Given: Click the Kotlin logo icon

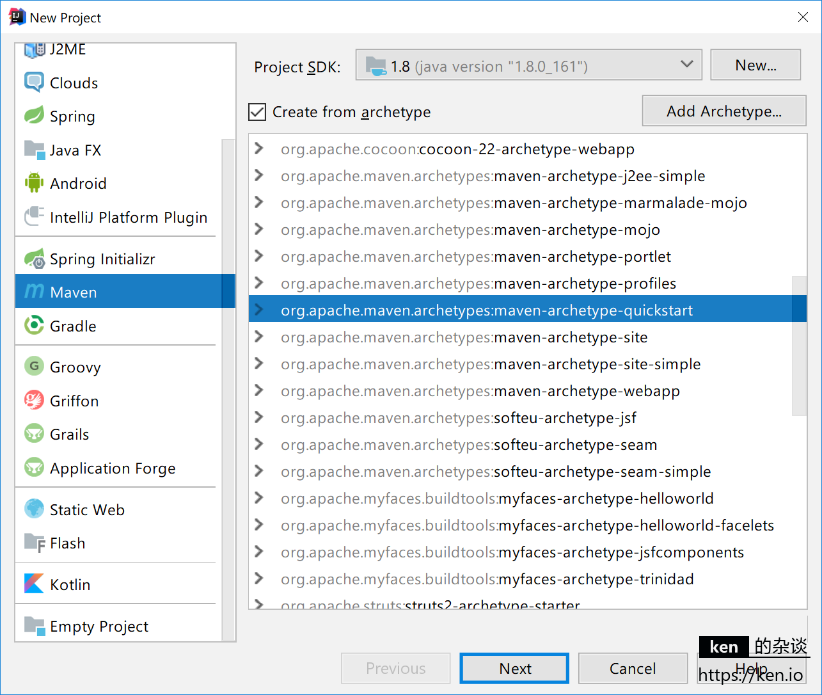Looking at the screenshot, I should [x=34, y=584].
